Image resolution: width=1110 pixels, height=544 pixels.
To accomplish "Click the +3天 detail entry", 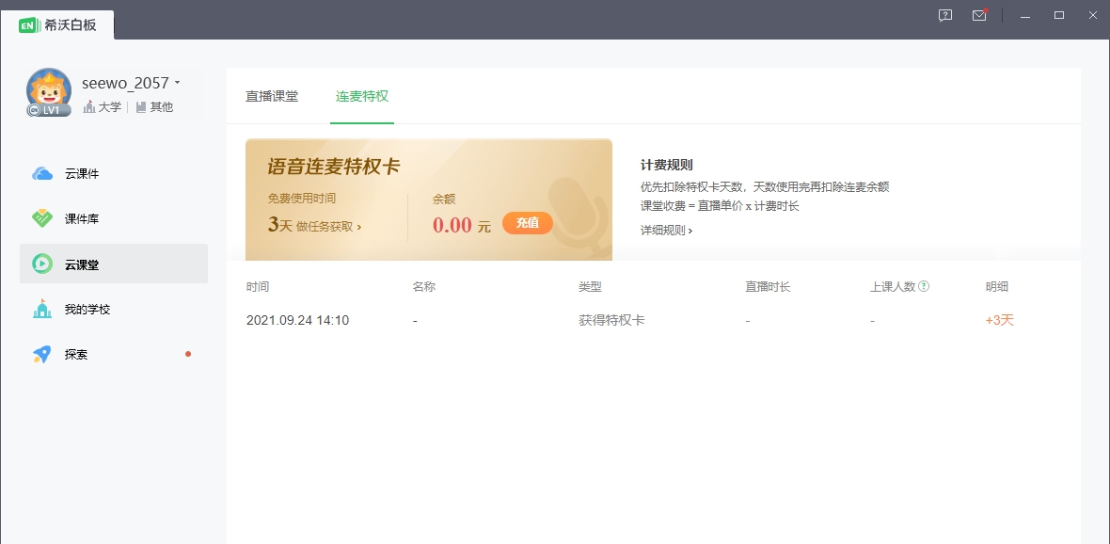I will [998, 320].
